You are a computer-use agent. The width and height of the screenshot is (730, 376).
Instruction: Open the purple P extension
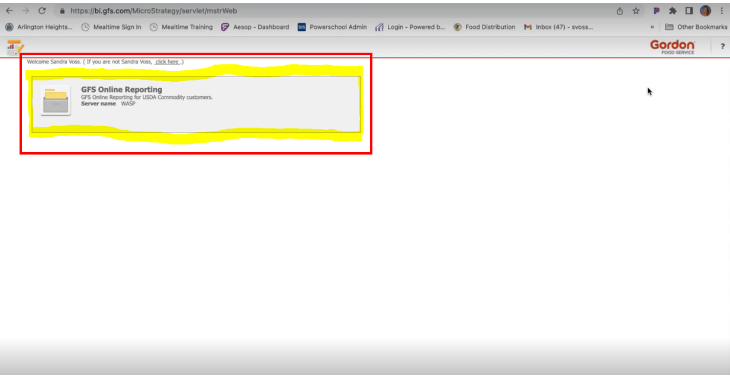tap(656, 11)
